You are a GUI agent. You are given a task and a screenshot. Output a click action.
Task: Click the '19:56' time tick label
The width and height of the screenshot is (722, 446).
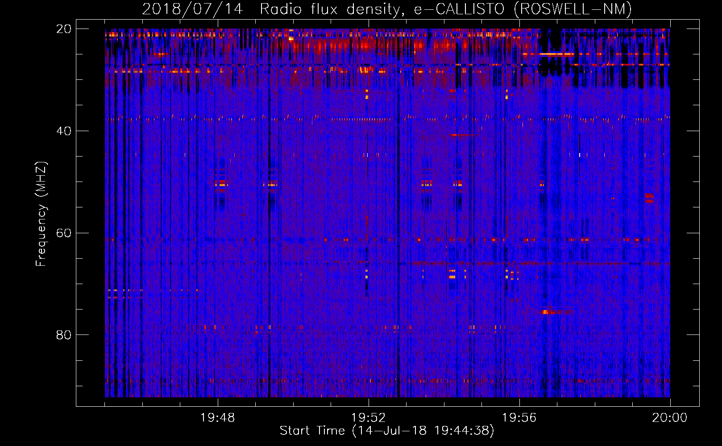tap(519, 418)
